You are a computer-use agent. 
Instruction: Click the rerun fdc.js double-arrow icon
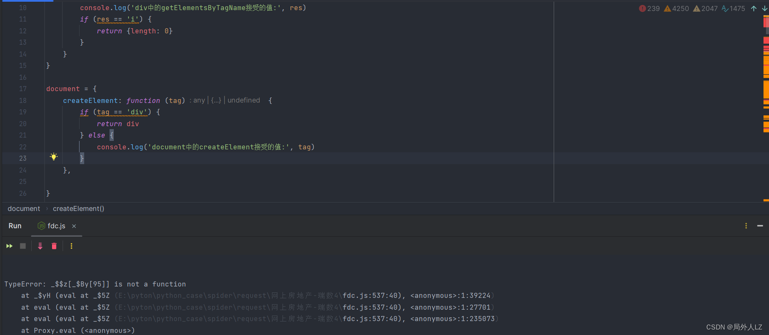click(x=9, y=246)
